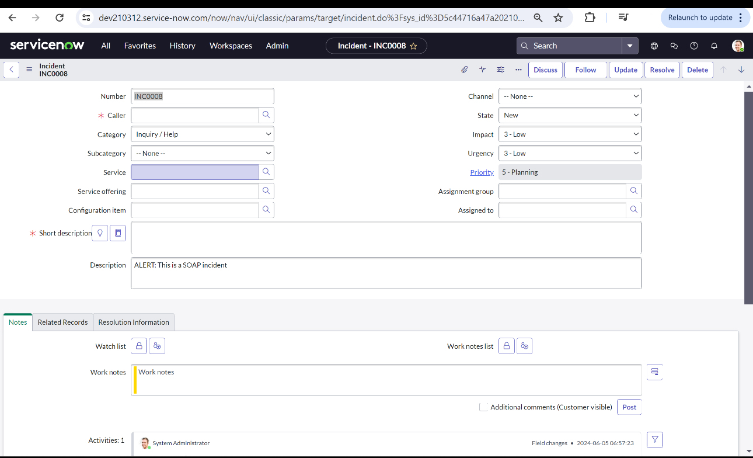Click the notifications bell icon
The image size is (753, 458).
(x=713, y=46)
